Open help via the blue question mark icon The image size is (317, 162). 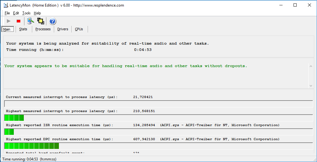[x=53, y=21]
